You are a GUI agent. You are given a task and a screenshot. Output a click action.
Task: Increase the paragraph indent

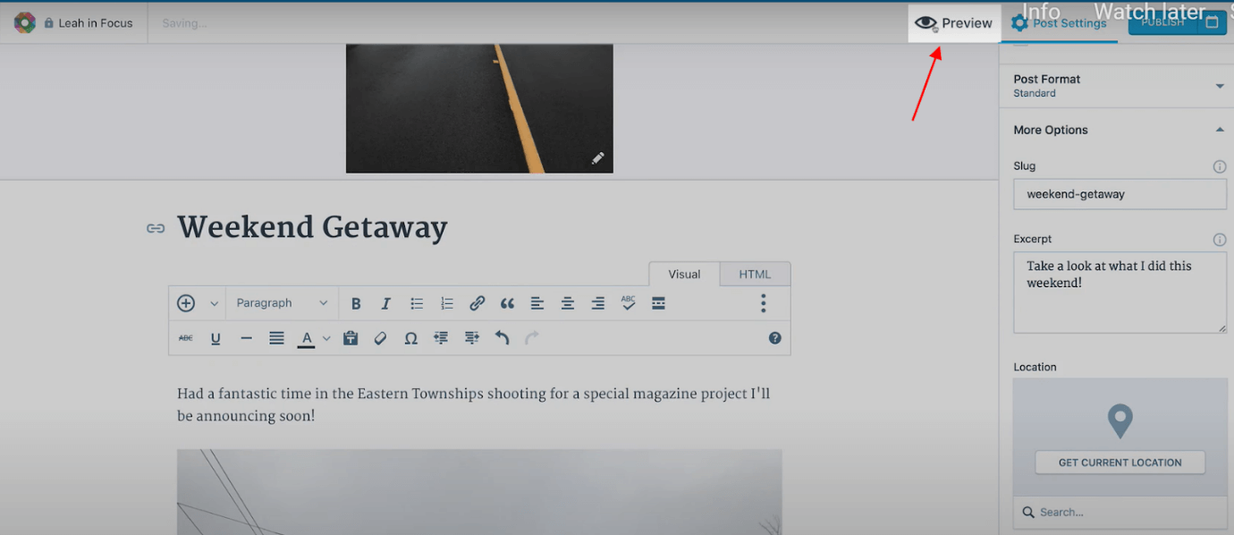click(x=471, y=338)
